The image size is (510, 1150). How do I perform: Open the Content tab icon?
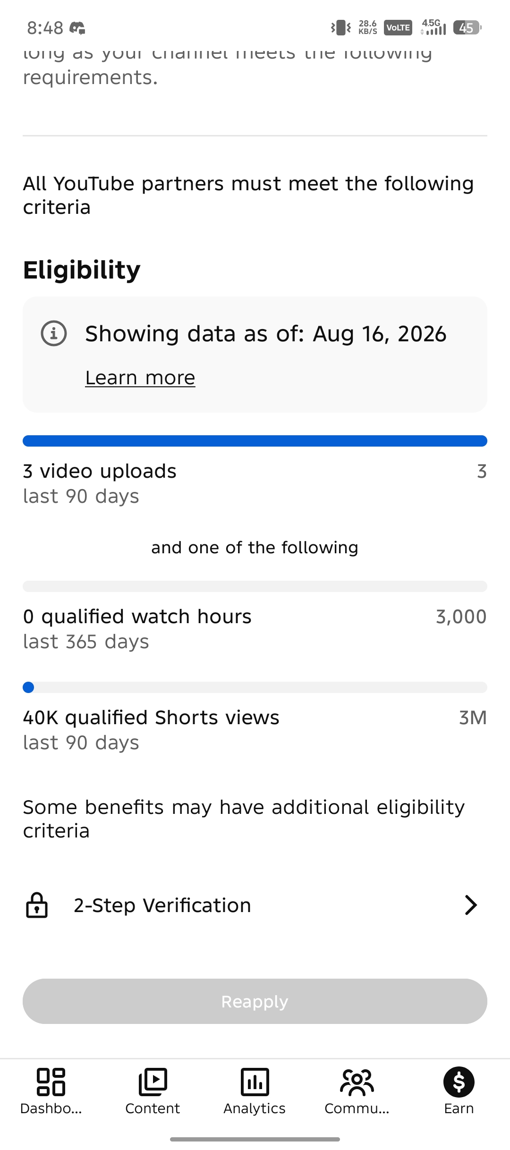pos(153,1082)
